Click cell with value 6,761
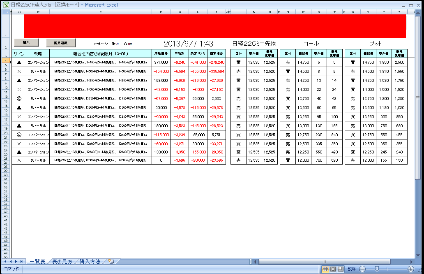This screenshot has height=274, width=424. pos(217,135)
